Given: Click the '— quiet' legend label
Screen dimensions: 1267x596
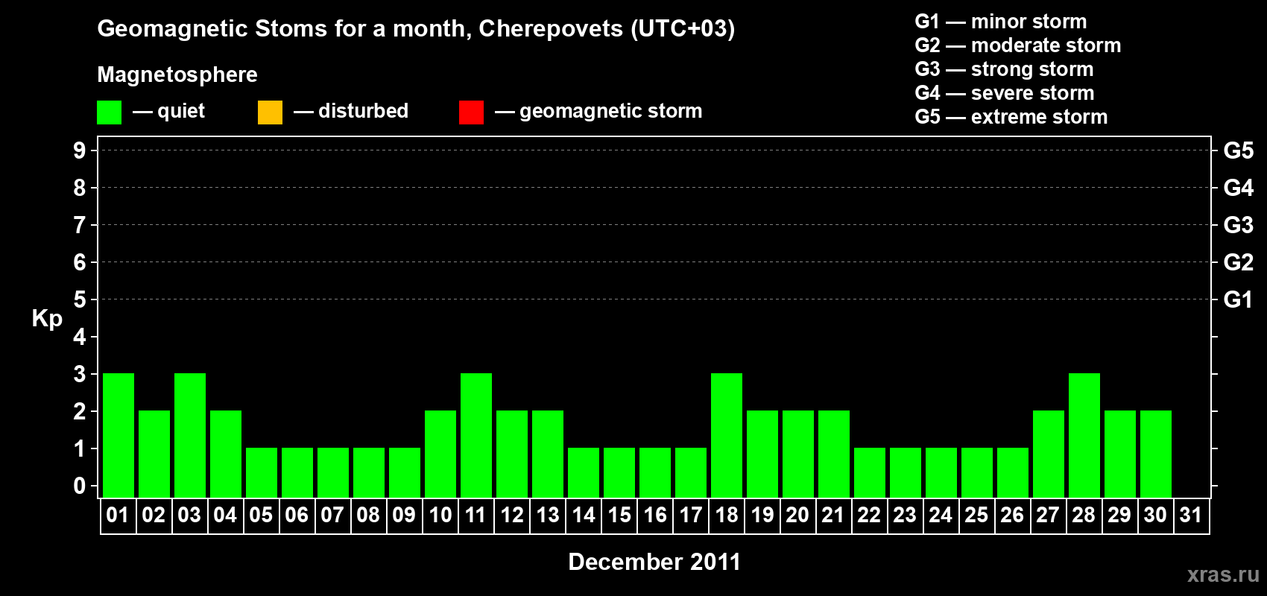Looking at the screenshot, I should tap(168, 112).
